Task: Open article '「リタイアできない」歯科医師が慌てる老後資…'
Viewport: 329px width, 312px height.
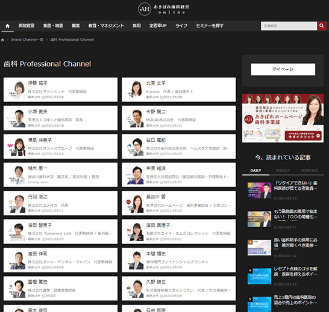Action: click(x=296, y=186)
